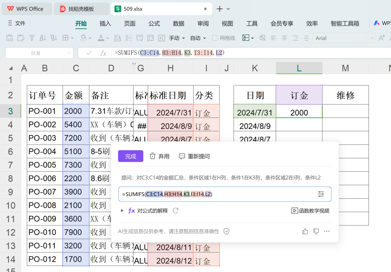Image resolution: width=391 pixels, height=272 pixels.
Task: Sort ascending with the A-Z icon
Action: pyautogui.click(x=43, y=38)
